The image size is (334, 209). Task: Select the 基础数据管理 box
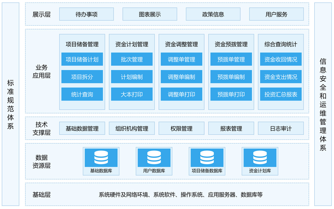click(82, 128)
